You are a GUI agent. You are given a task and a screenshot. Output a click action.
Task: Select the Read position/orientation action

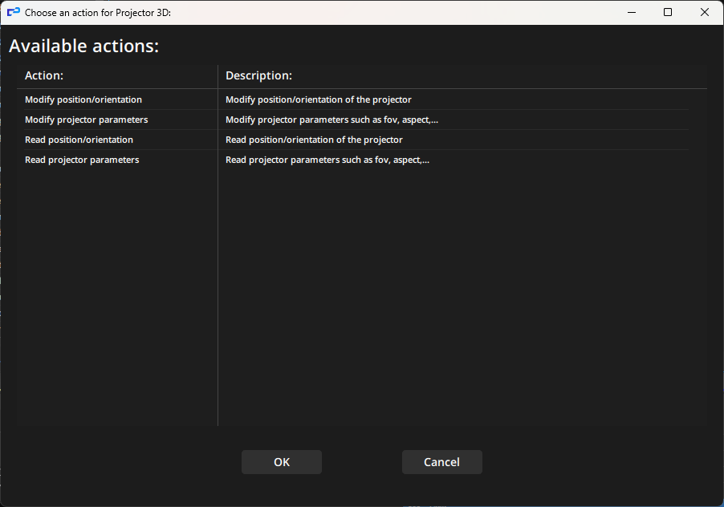79,140
